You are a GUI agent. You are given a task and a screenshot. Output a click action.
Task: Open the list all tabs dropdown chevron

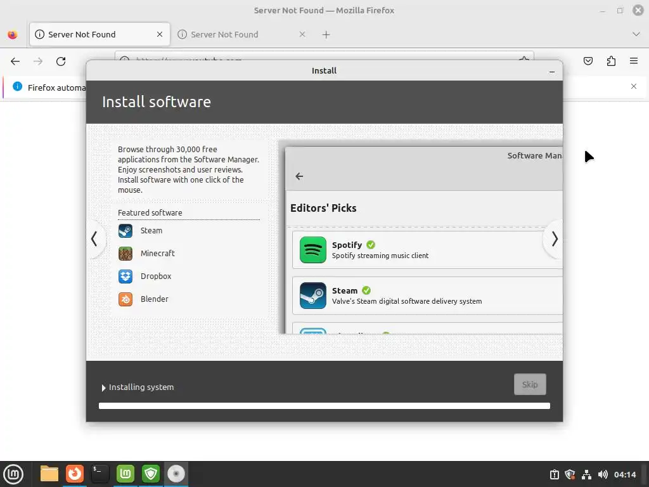[x=636, y=34]
